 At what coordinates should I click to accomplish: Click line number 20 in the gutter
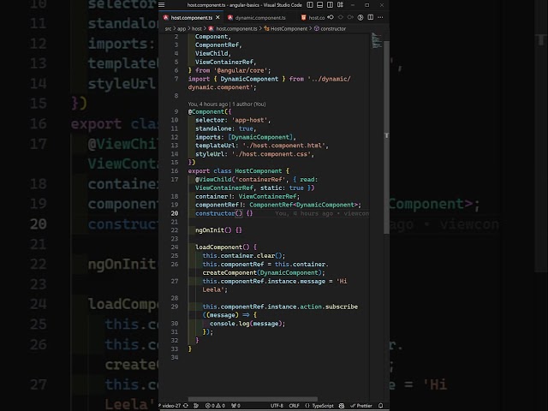[x=175, y=213]
